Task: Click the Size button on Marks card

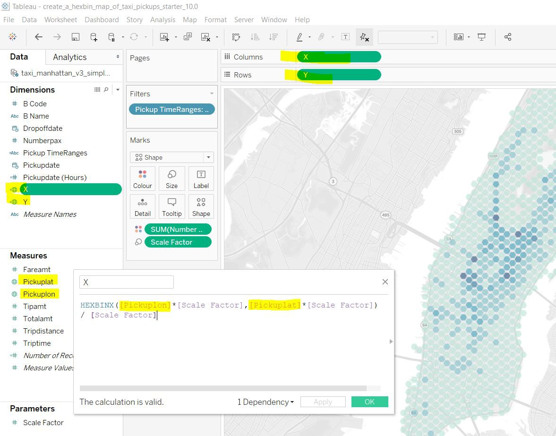Action: pyautogui.click(x=171, y=179)
